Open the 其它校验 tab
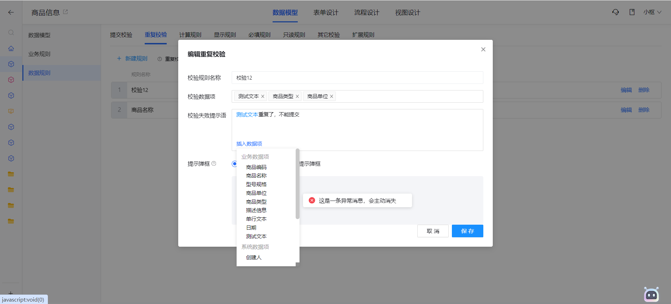 click(x=329, y=35)
